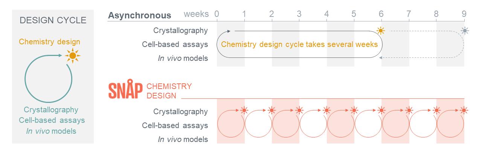Click the red sun icon at week 9
Image resolution: width=482 pixels, height=157 pixels.
click(x=464, y=111)
